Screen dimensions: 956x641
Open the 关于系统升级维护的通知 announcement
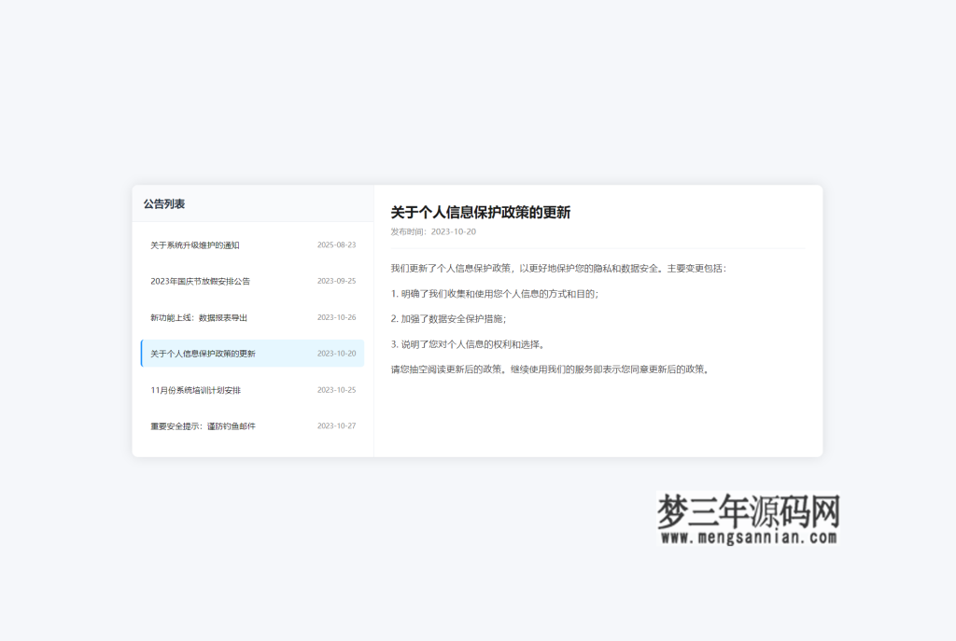pyautogui.click(x=195, y=245)
